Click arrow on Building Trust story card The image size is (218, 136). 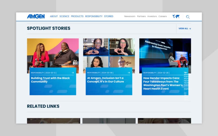pos(73,73)
